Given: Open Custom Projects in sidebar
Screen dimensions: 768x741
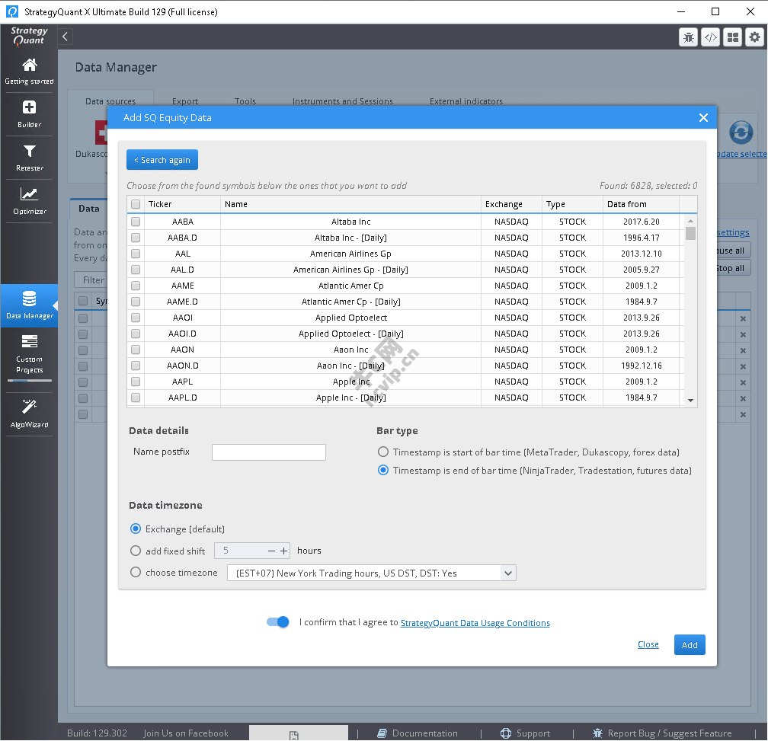Looking at the screenshot, I should 30,354.
